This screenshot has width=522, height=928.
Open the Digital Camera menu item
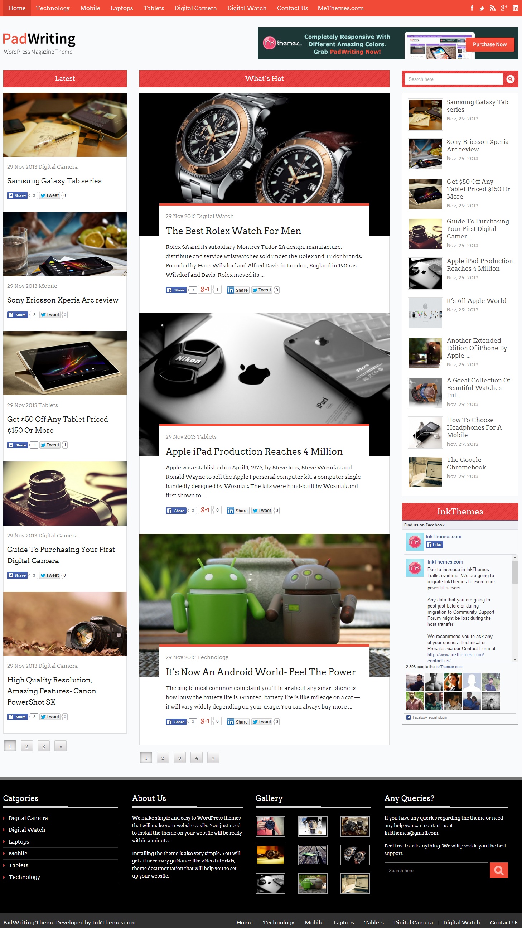click(195, 8)
